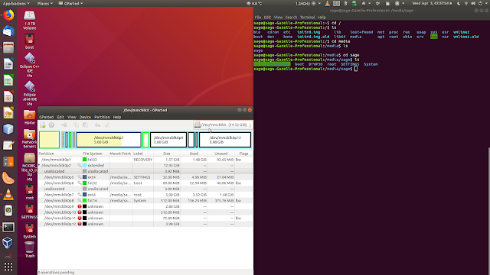This screenshot has height=275, width=490.
Task: Click the mounted key icon on the mmcblk0p7 row
Action: (80, 195)
